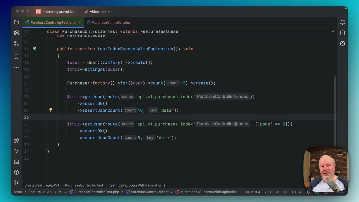Click 'assertOk' on line 28
Screen dimensions: 359x202
click(x=92, y=131)
